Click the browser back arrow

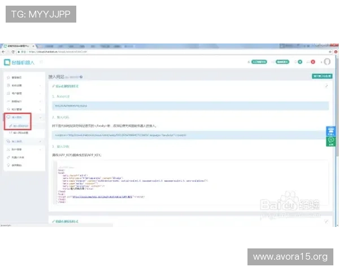pyautogui.click(x=3, y=52)
